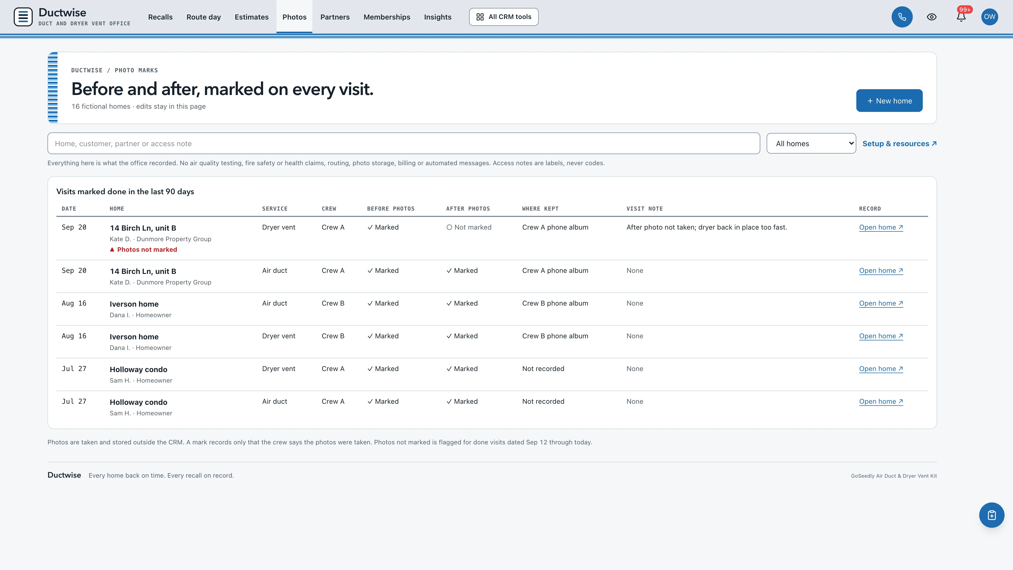1013x570 pixels.
Task: Click the blue phone call icon
Action: [902, 17]
